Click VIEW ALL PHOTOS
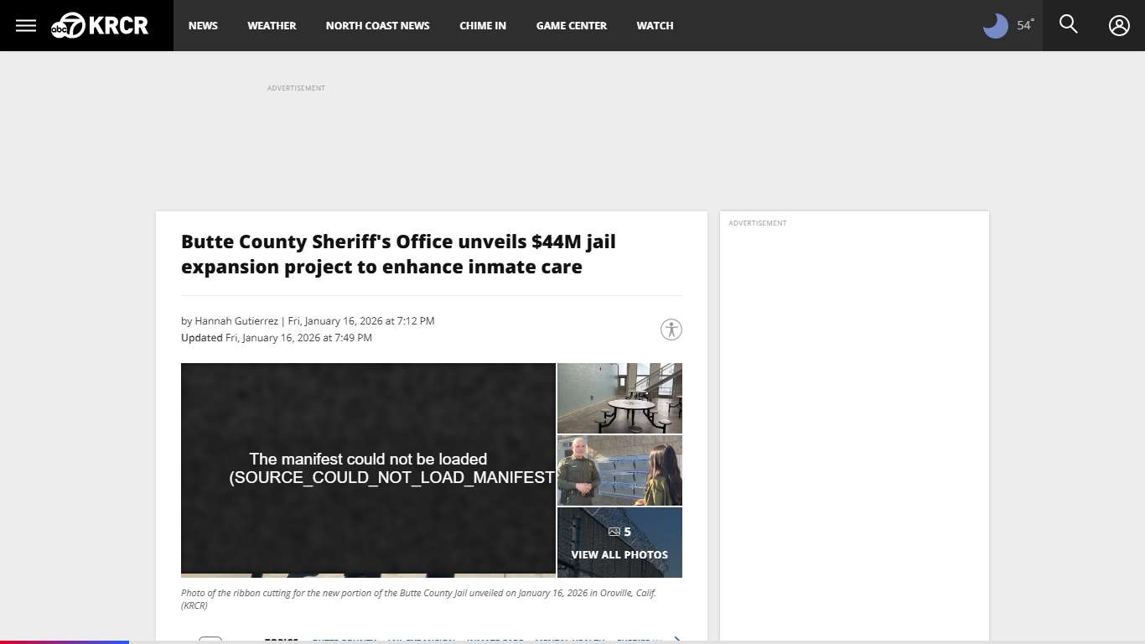1145x644 pixels. click(619, 554)
